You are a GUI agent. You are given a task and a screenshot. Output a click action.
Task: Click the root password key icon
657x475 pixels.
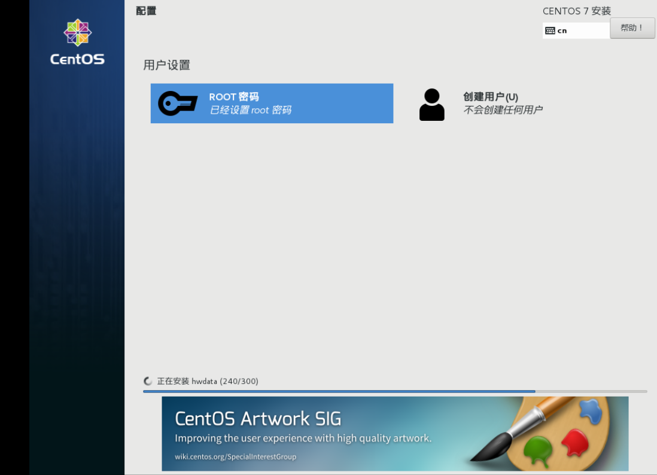point(178,103)
